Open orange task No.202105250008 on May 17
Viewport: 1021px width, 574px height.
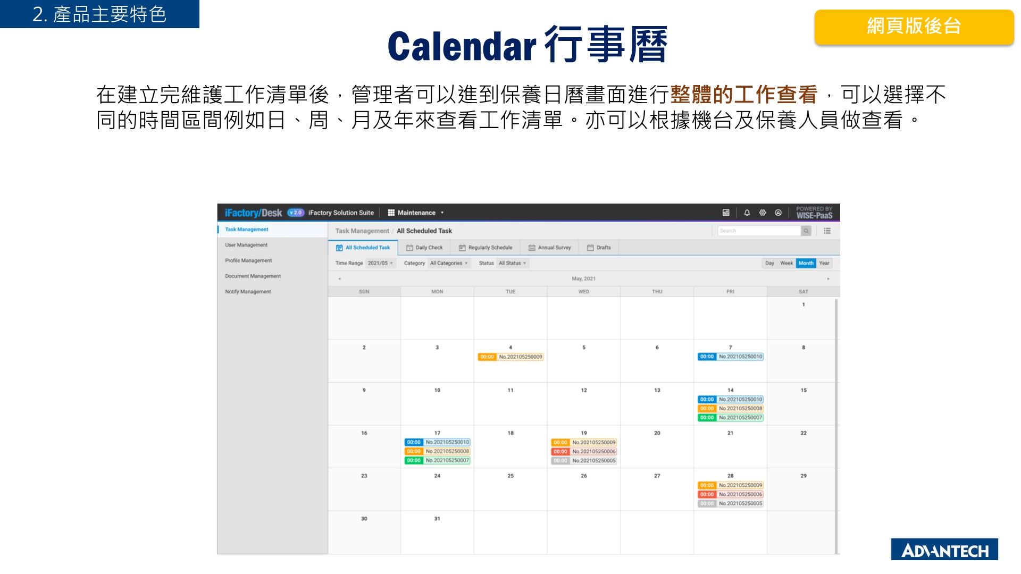(437, 451)
